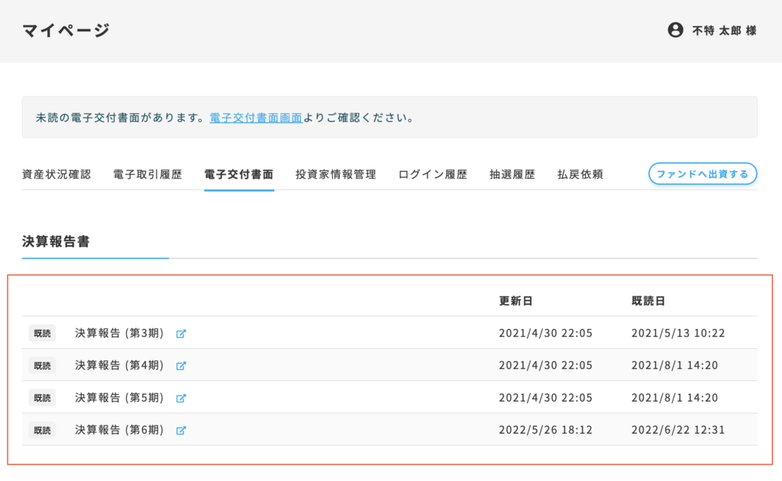This screenshot has width=782, height=481.
Task: Navigate to the 払戻依頼 tab
Action: 580,174
